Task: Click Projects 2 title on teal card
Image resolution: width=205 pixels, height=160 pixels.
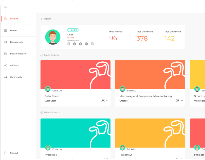Action: 51,155
